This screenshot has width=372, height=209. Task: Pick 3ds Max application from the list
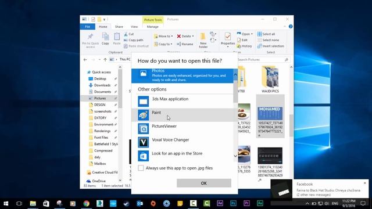(x=183, y=102)
